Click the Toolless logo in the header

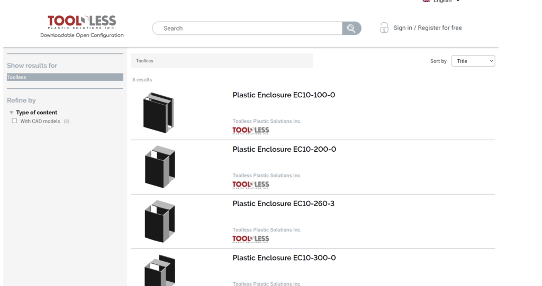(x=82, y=23)
